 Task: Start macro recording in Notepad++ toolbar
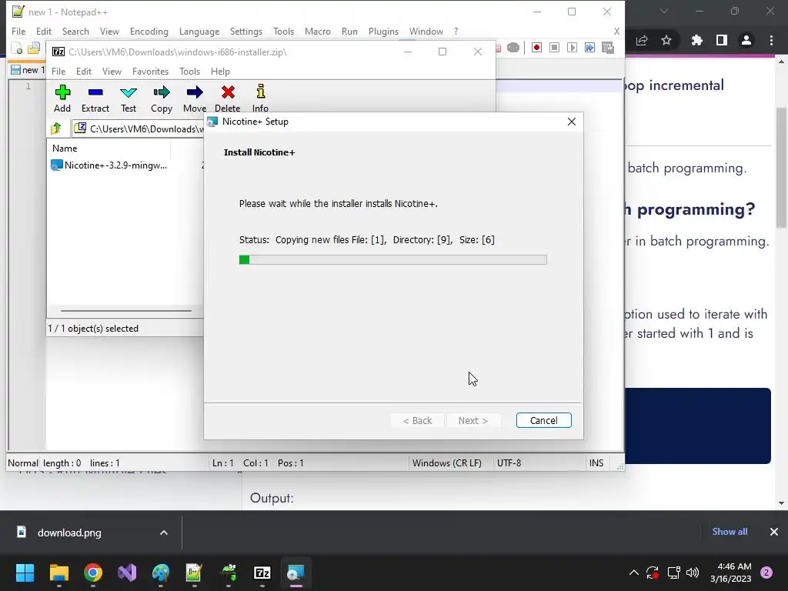[x=536, y=47]
